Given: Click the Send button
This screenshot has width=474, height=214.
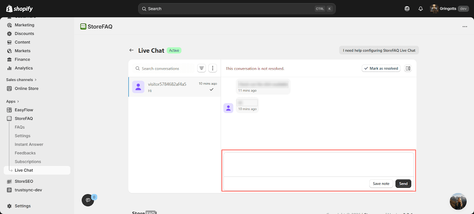Looking at the screenshot, I should click(x=403, y=184).
